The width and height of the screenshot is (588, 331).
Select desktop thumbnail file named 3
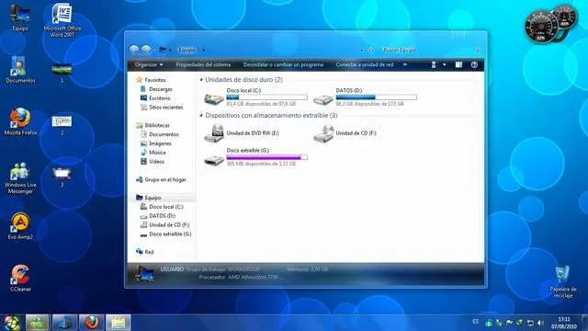pos(62,177)
